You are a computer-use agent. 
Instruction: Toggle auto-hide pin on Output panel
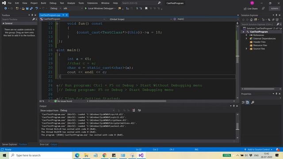234,106
